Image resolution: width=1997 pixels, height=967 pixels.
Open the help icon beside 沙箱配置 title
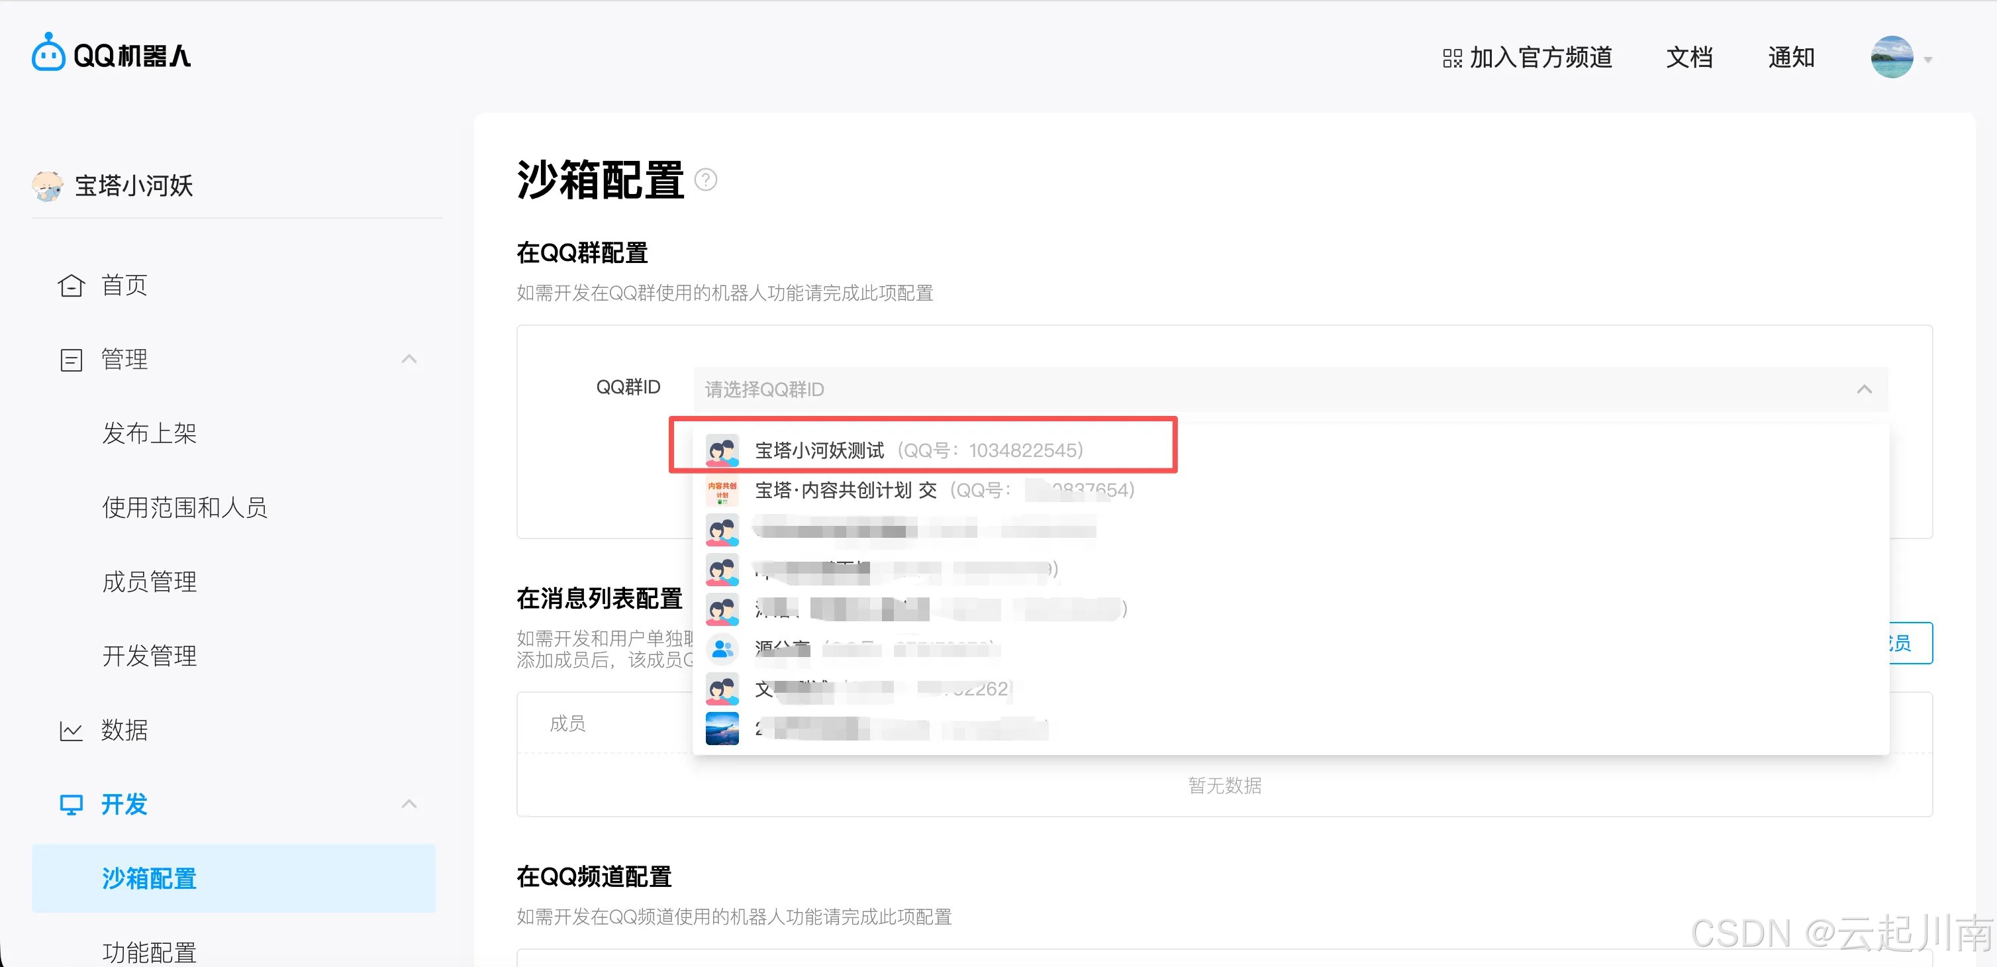(x=705, y=180)
